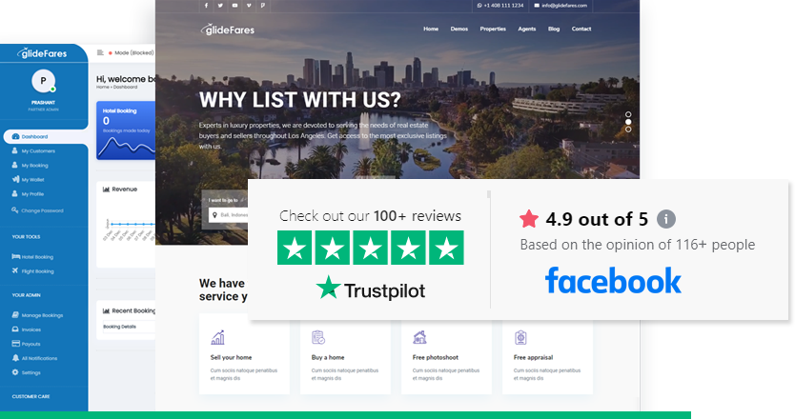Click the glideFares logo in dashboard sidebar
Screen dimensions: 795x419
pyautogui.click(x=42, y=53)
